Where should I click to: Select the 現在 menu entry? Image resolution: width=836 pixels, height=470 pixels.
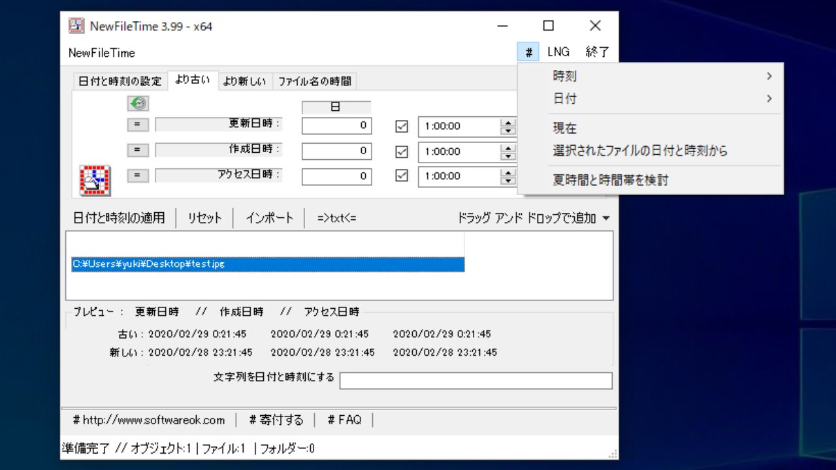[x=651, y=129]
